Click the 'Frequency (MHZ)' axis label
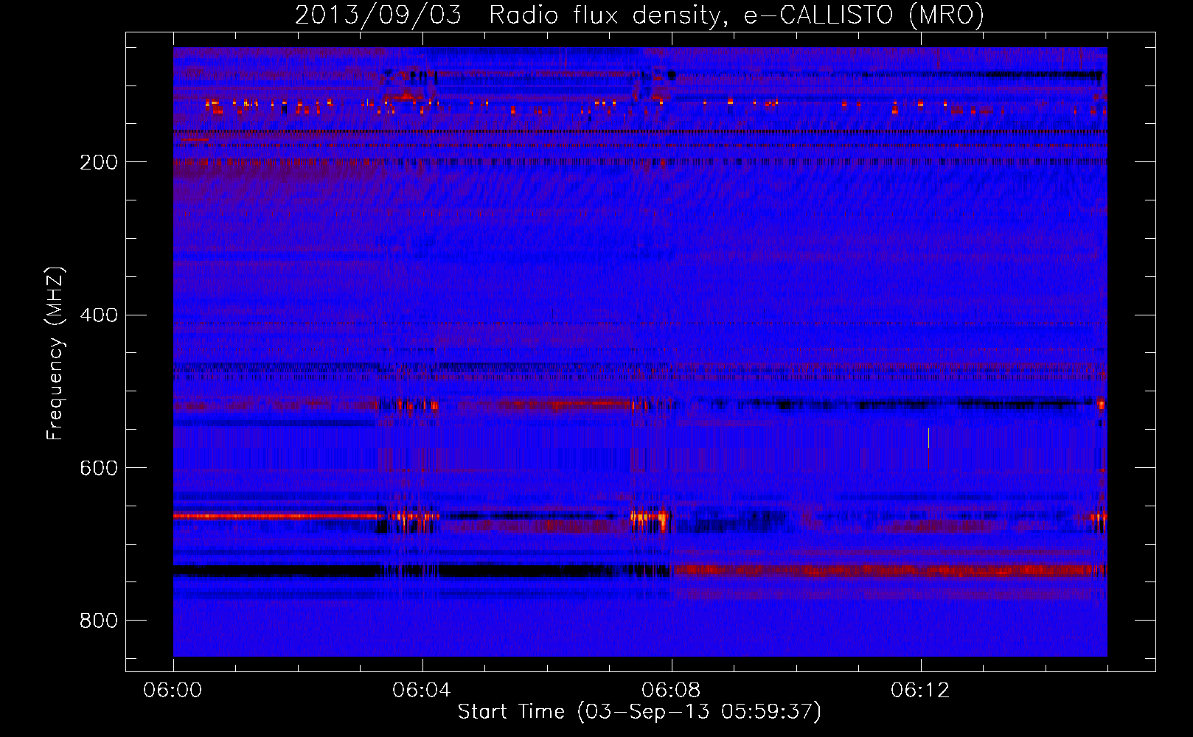The width and height of the screenshot is (1193, 737). (55, 354)
